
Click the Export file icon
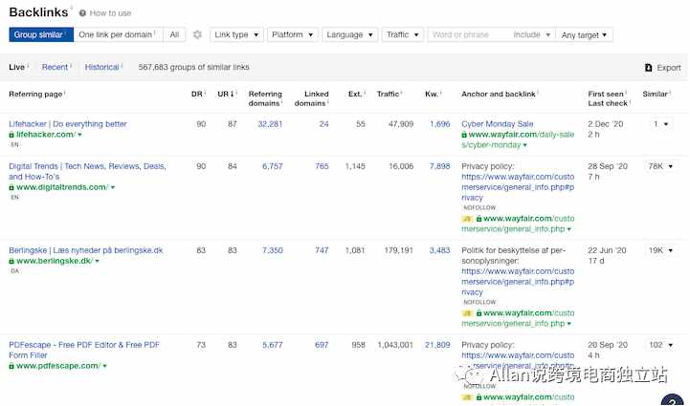(648, 67)
